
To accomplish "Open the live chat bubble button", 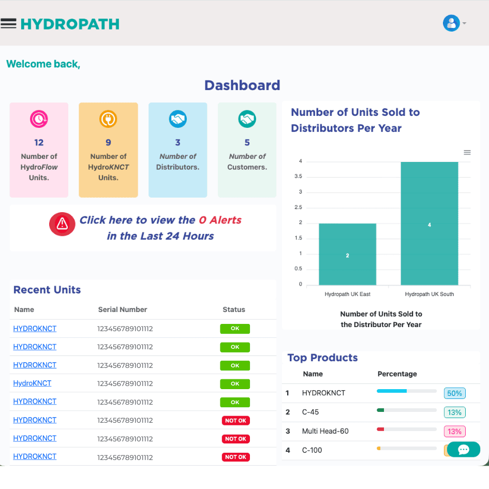I will pyautogui.click(x=463, y=449).
